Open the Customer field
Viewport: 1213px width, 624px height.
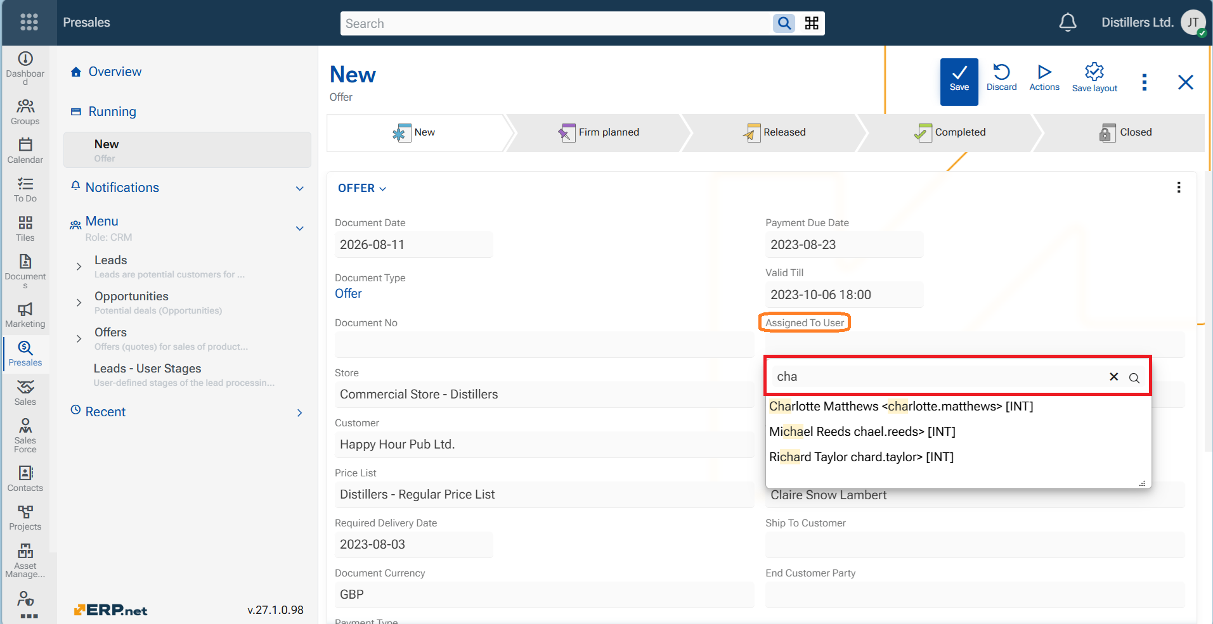click(544, 444)
